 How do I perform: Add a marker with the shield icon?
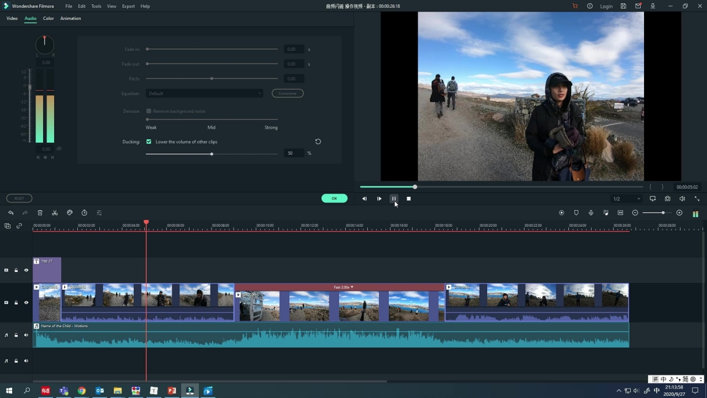click(x=576, y=213)
